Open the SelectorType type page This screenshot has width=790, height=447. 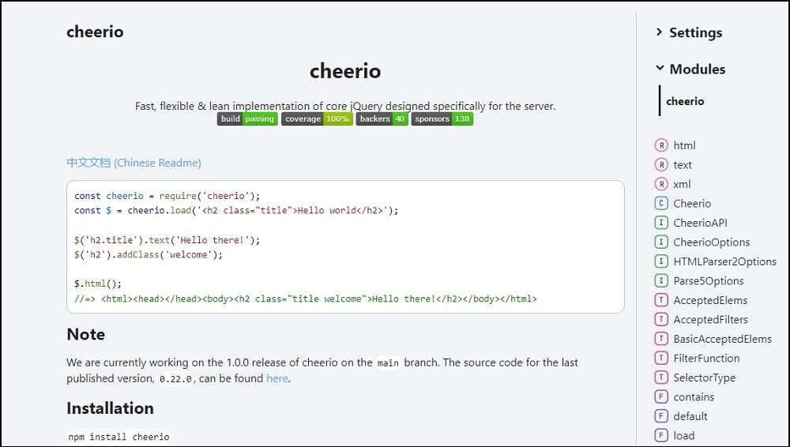tap(705, 378)
